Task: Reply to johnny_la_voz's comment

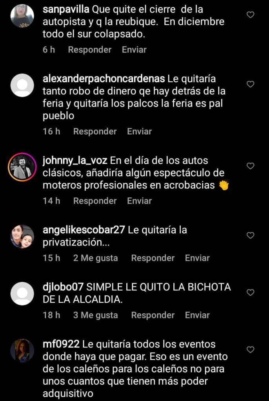Action: pyautogui.click(x=95, y=201)
